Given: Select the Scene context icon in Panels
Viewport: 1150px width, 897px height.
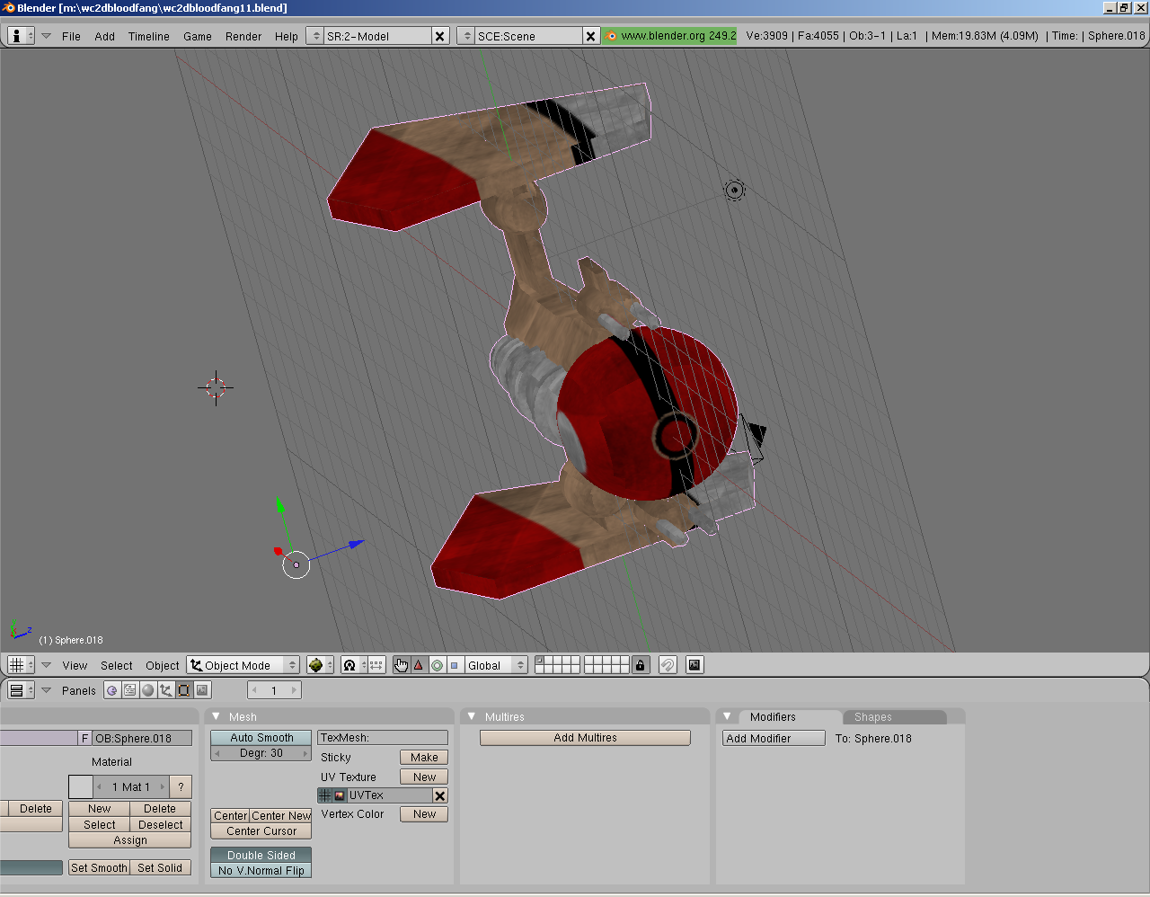Looking at the screenshot, I should (x=202, y=690).
